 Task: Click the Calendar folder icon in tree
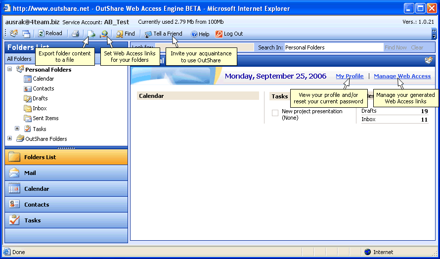click(x=28, y=79)
